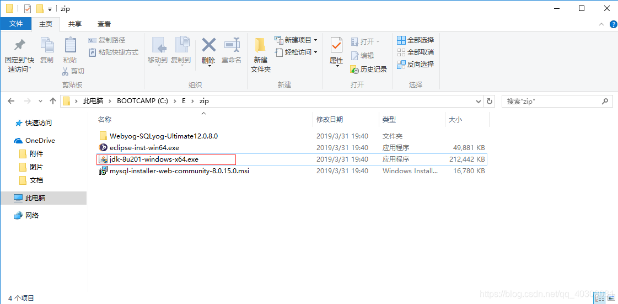Switch to Share (共享) tab
This screenshot has height=304, width=618.
[x=75, y=24]
